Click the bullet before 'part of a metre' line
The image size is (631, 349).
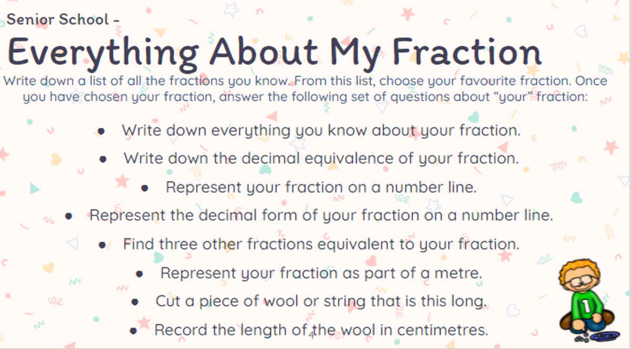pyautogui.click(x=139, y=274)
